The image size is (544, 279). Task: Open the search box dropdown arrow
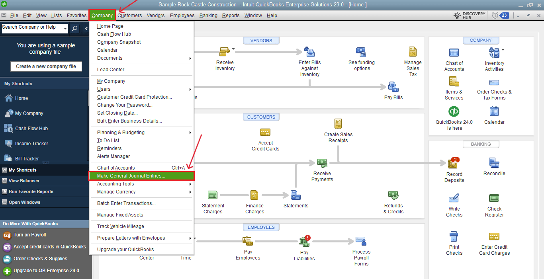point(65,28)
